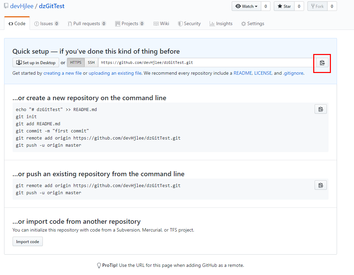Open the Projects tab
This screenshot has height=275, width=354.
click(129, 23)
